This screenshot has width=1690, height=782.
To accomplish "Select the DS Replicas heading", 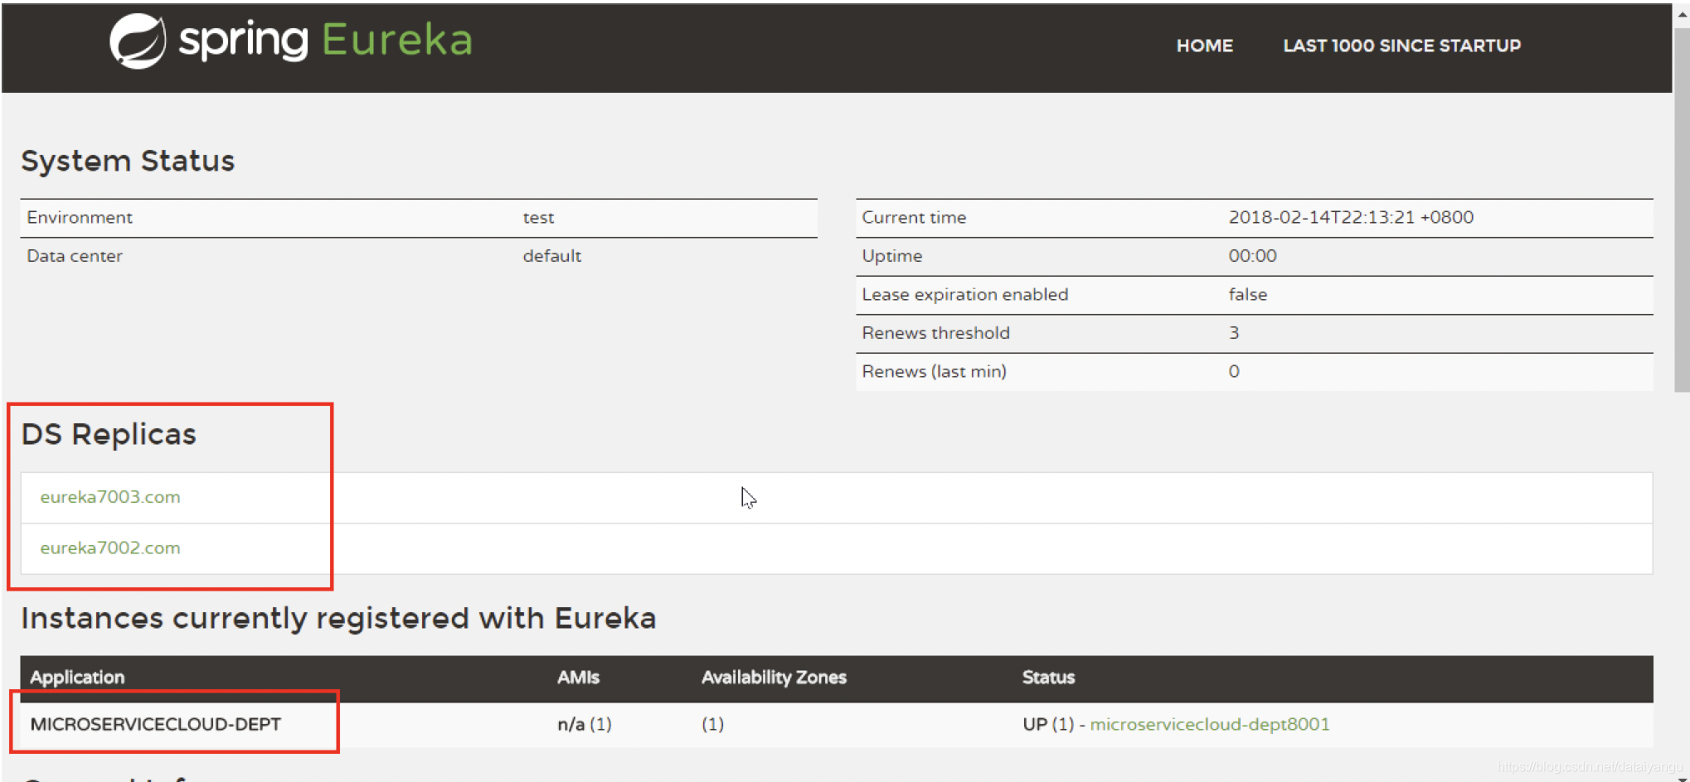I will [x=109, y=434].
